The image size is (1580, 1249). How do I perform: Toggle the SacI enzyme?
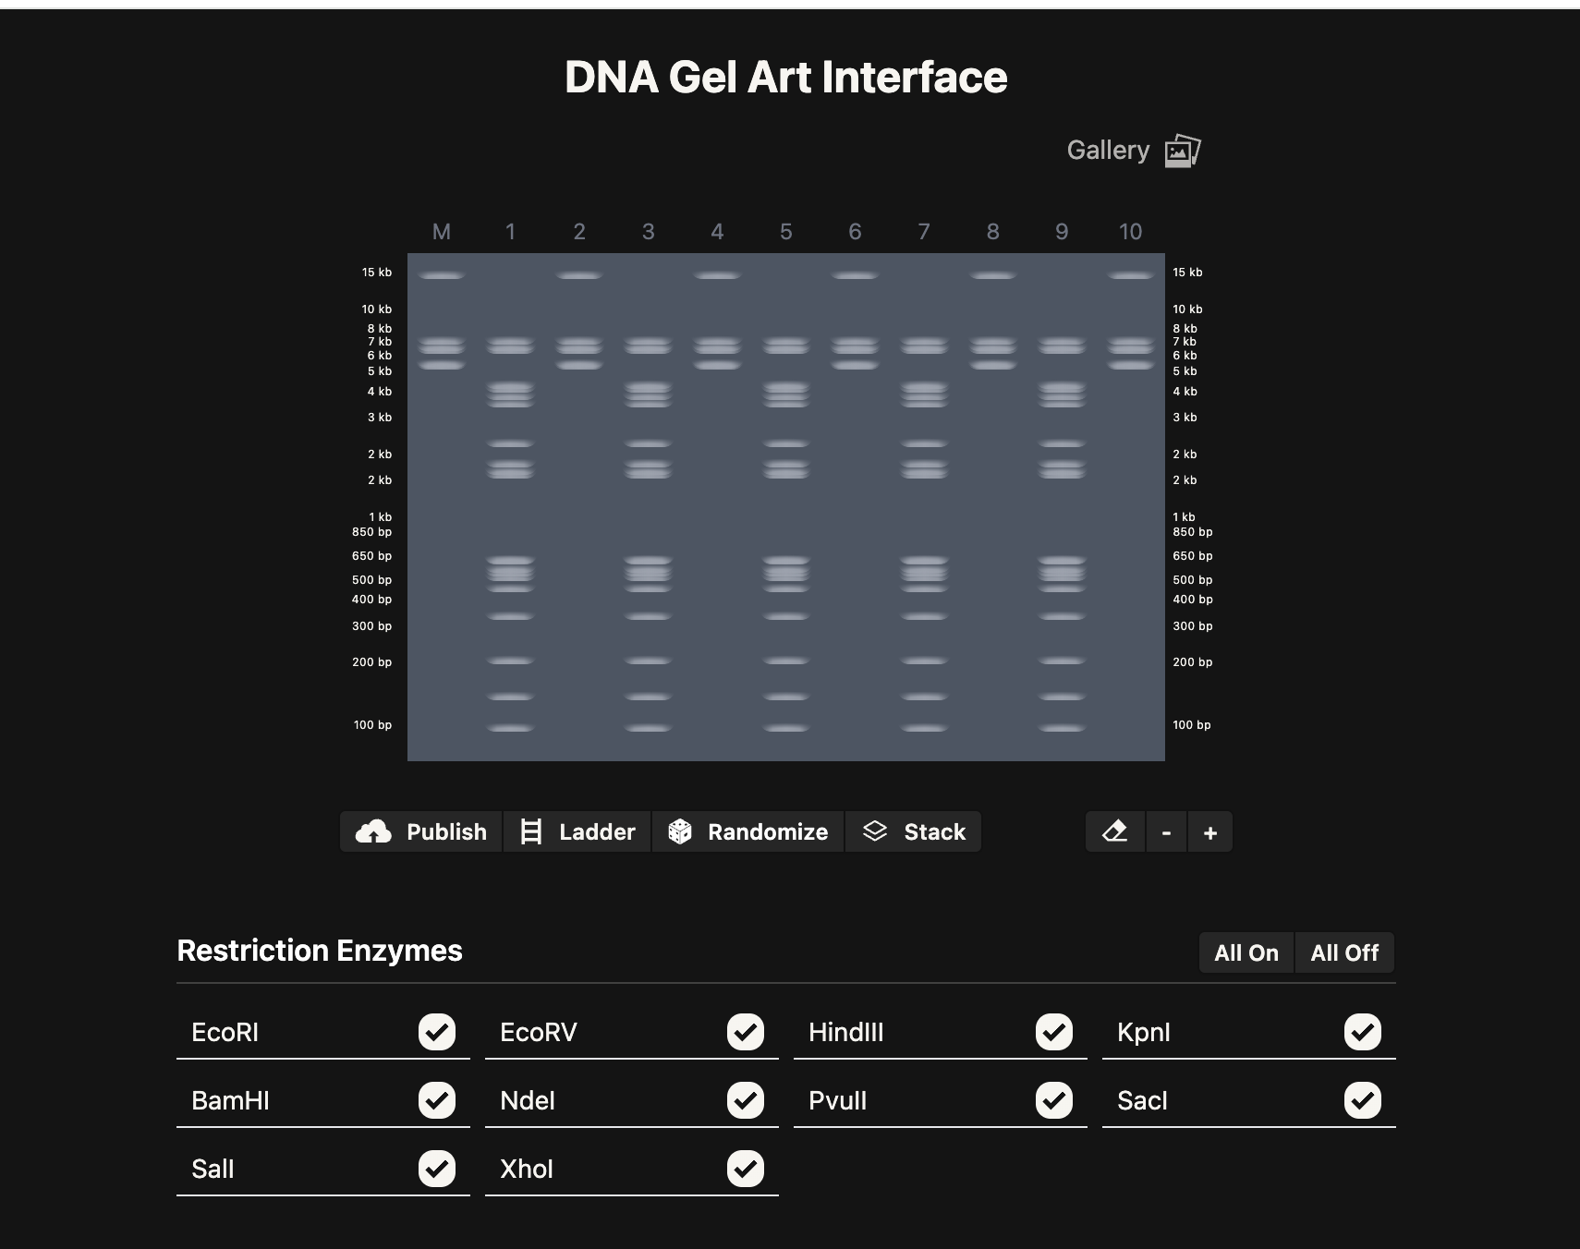(x=1364, y=1100)
